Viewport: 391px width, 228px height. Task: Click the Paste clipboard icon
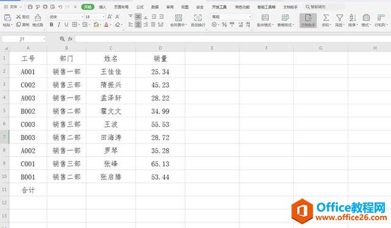pos(7,18)
